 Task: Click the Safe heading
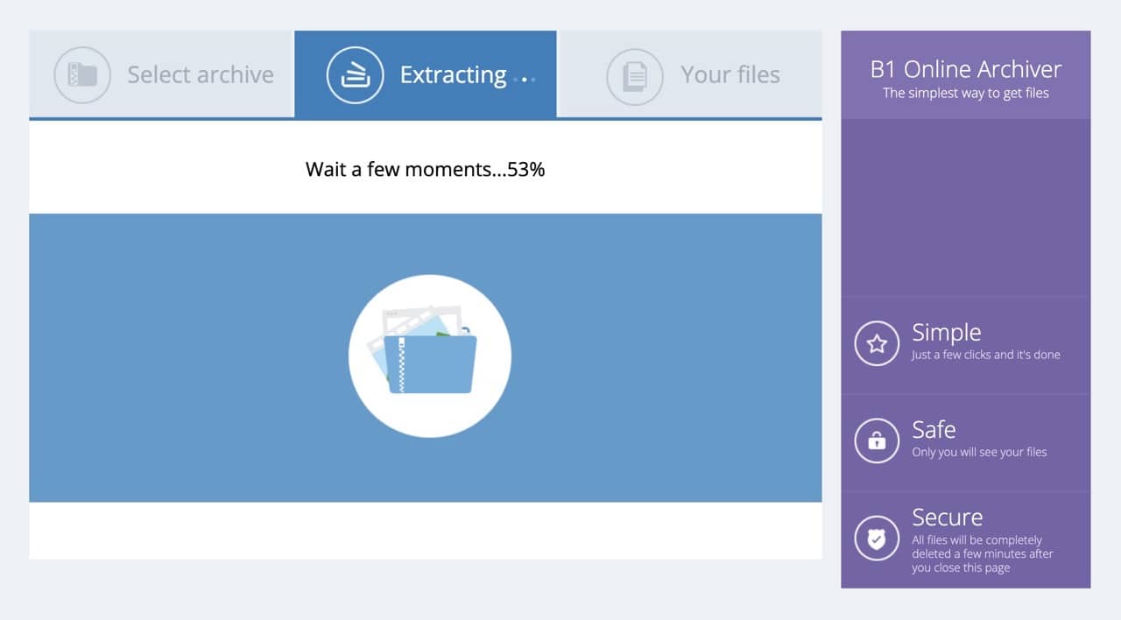pyautogui.click(x=934, y=429)
